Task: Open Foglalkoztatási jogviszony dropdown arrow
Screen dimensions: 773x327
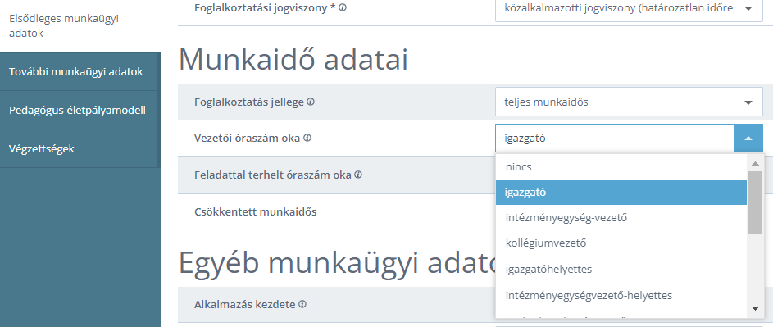Action: [x=748, y=8]
